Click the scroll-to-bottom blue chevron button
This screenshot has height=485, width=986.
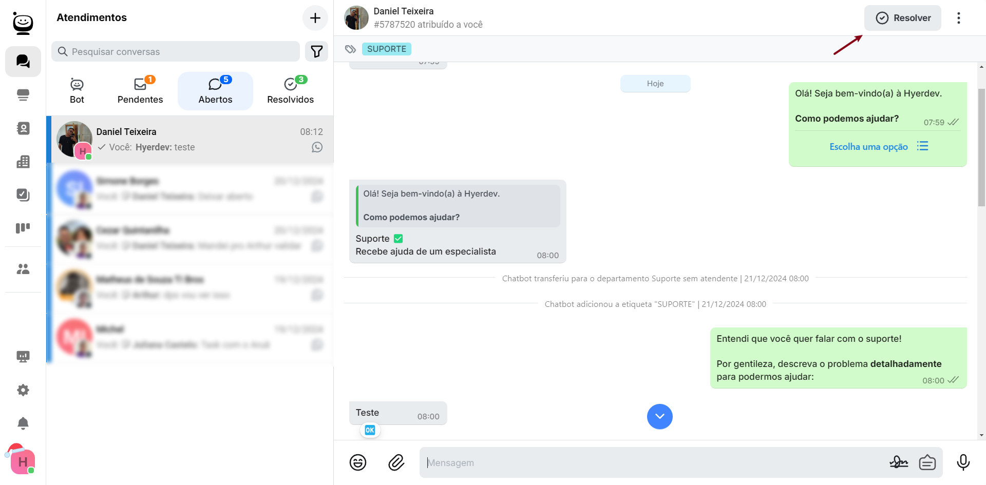coord(659,416)
